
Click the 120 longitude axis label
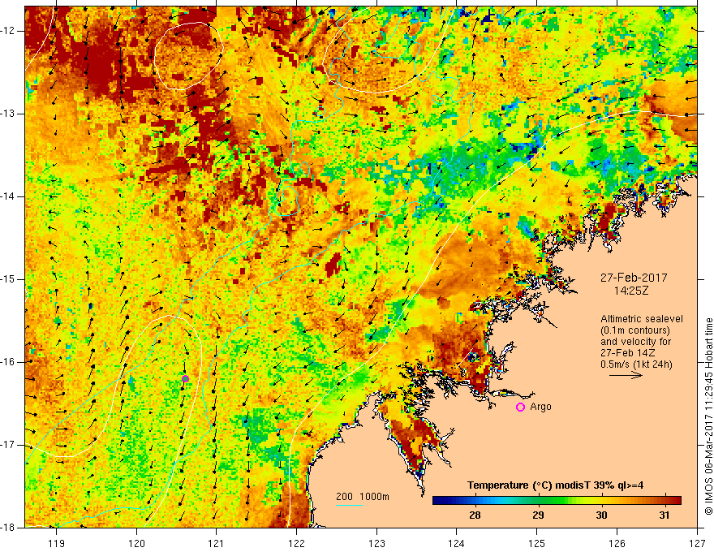(x=136, y=543)
